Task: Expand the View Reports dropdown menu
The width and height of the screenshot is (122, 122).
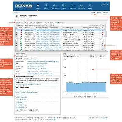Action: tap(55, 6)
